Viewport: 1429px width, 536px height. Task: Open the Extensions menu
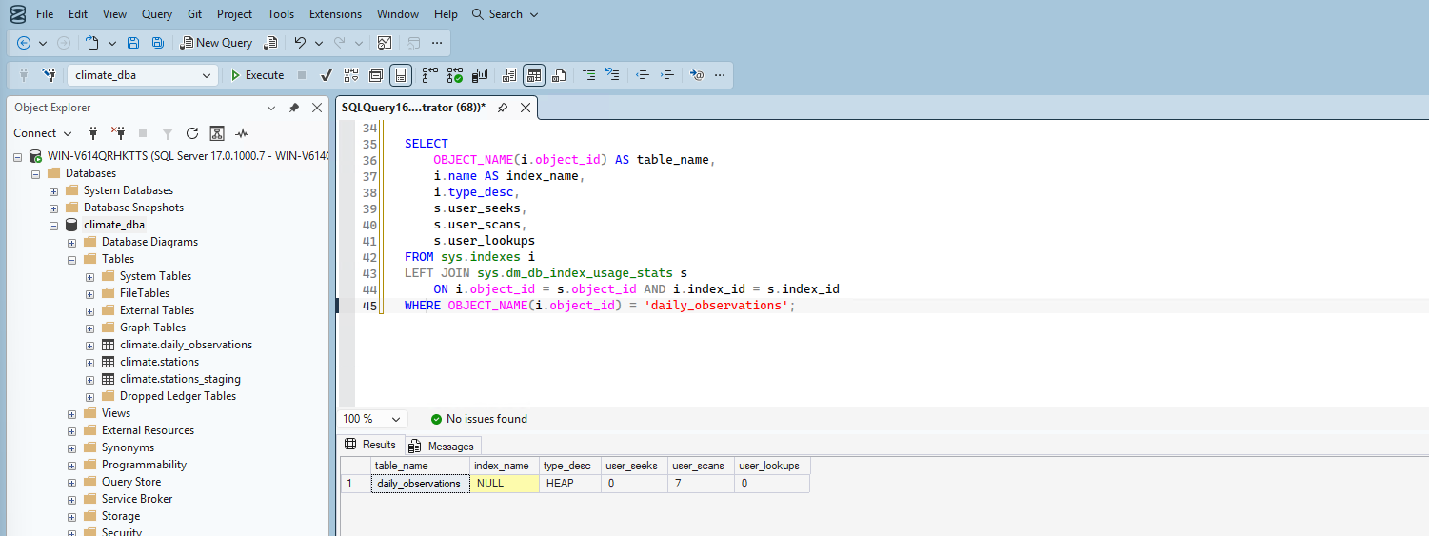coord(335,14)
